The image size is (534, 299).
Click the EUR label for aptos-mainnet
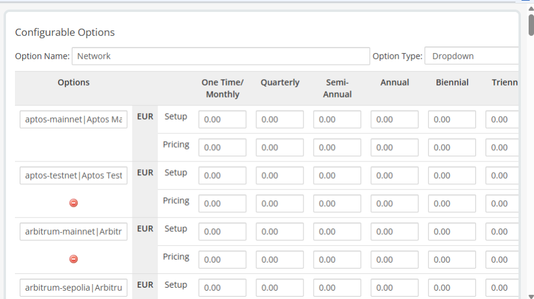point(145,117)
